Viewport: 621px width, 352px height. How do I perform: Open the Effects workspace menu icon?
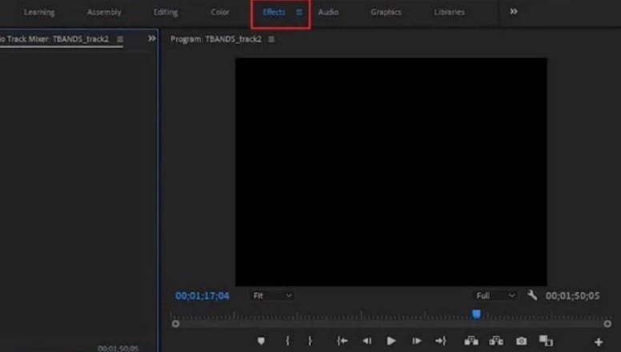click(299, 12)
